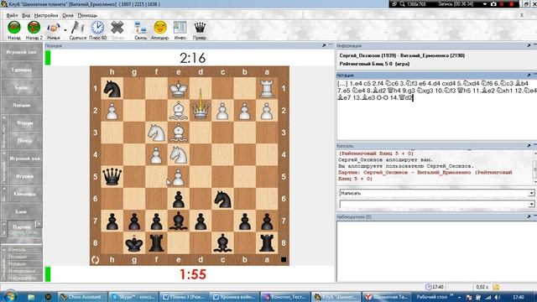Click the black queen on h5
Image resolution: width=537 pixels, height=302 pixels.
click(x=112, y=176)
